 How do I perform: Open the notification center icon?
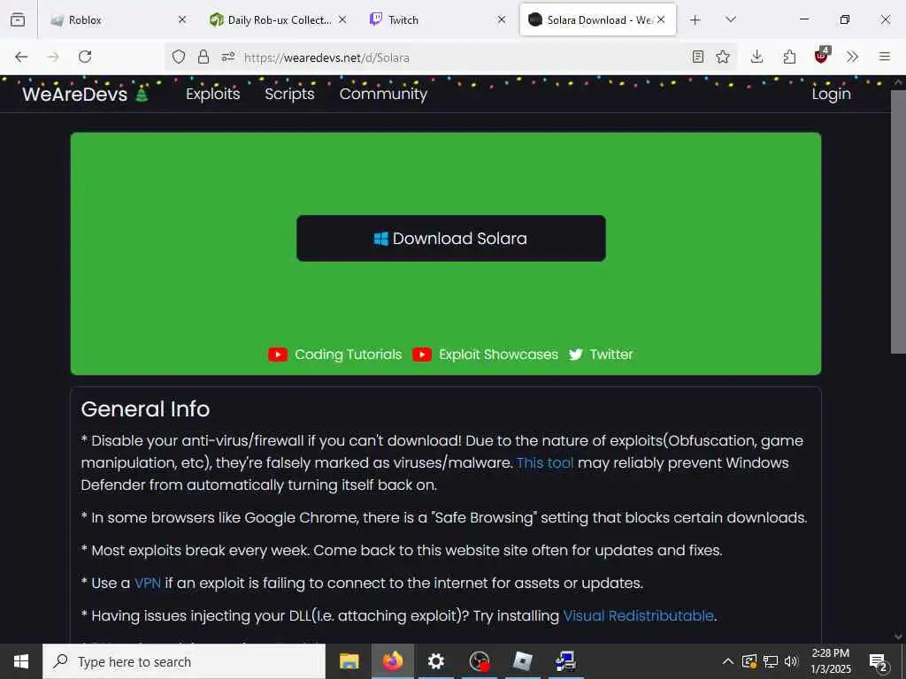pyautogui.click(x=879, y=661)
